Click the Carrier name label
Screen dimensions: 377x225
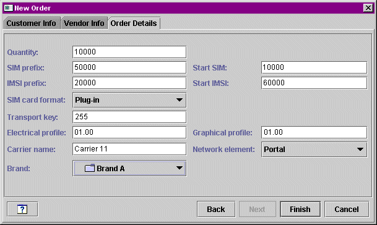pos(31,150)
